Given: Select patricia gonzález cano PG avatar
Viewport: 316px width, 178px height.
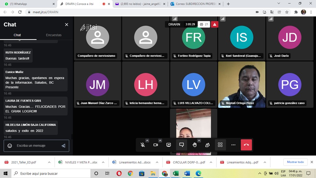Looking at the screenshot, I should (x=290, y=85).
